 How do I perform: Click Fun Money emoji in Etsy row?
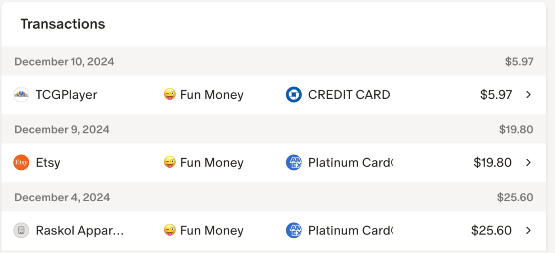tap(170, 163)
